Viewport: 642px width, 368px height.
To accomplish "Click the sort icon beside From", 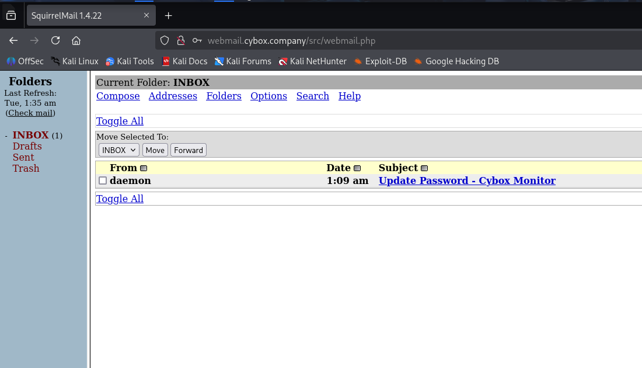I will 144,168.
